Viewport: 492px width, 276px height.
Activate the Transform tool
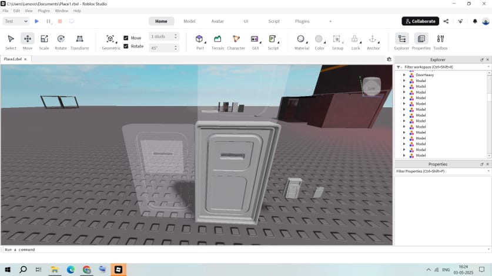click(79, 42)
